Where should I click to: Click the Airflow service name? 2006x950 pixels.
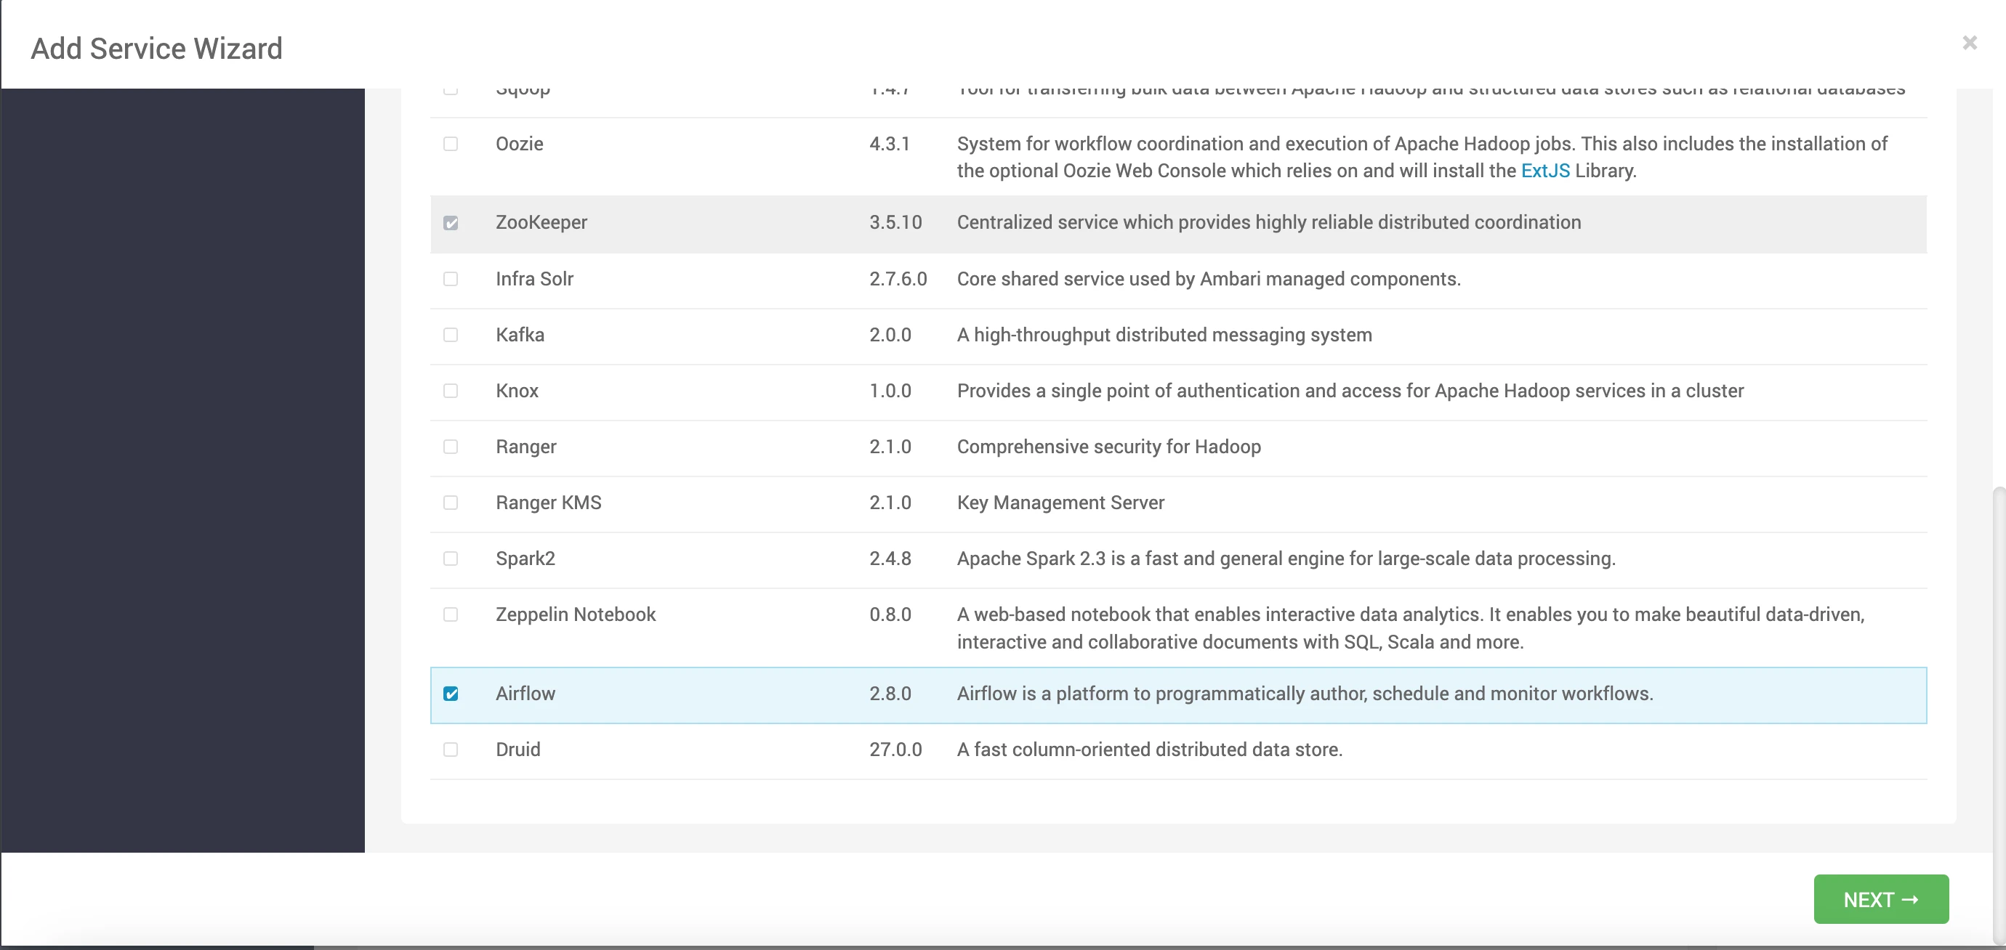(x=525, y=693)
